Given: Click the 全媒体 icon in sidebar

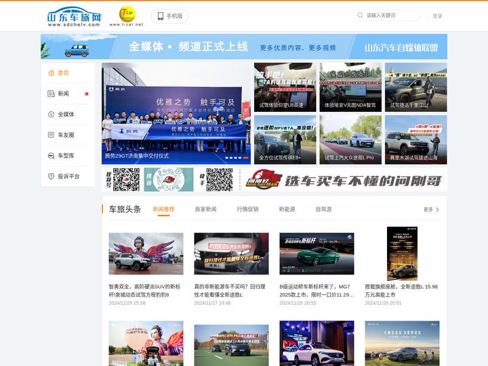Looking at the screenshot, I should click(51, 115).
